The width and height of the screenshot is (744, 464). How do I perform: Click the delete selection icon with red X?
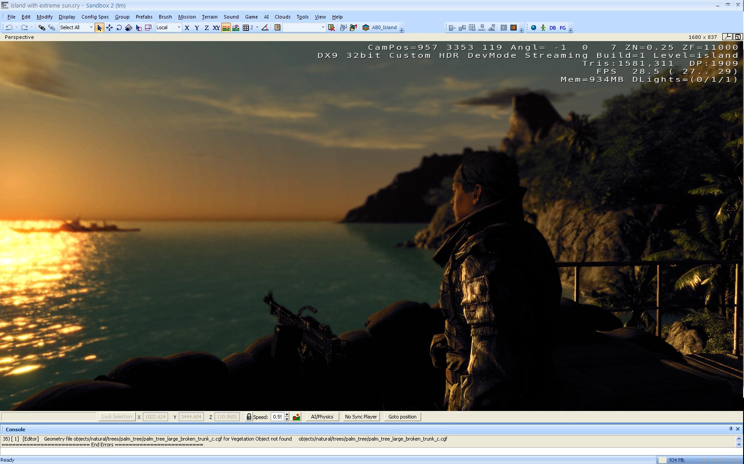pyautogui.click(x=331, y=27)
